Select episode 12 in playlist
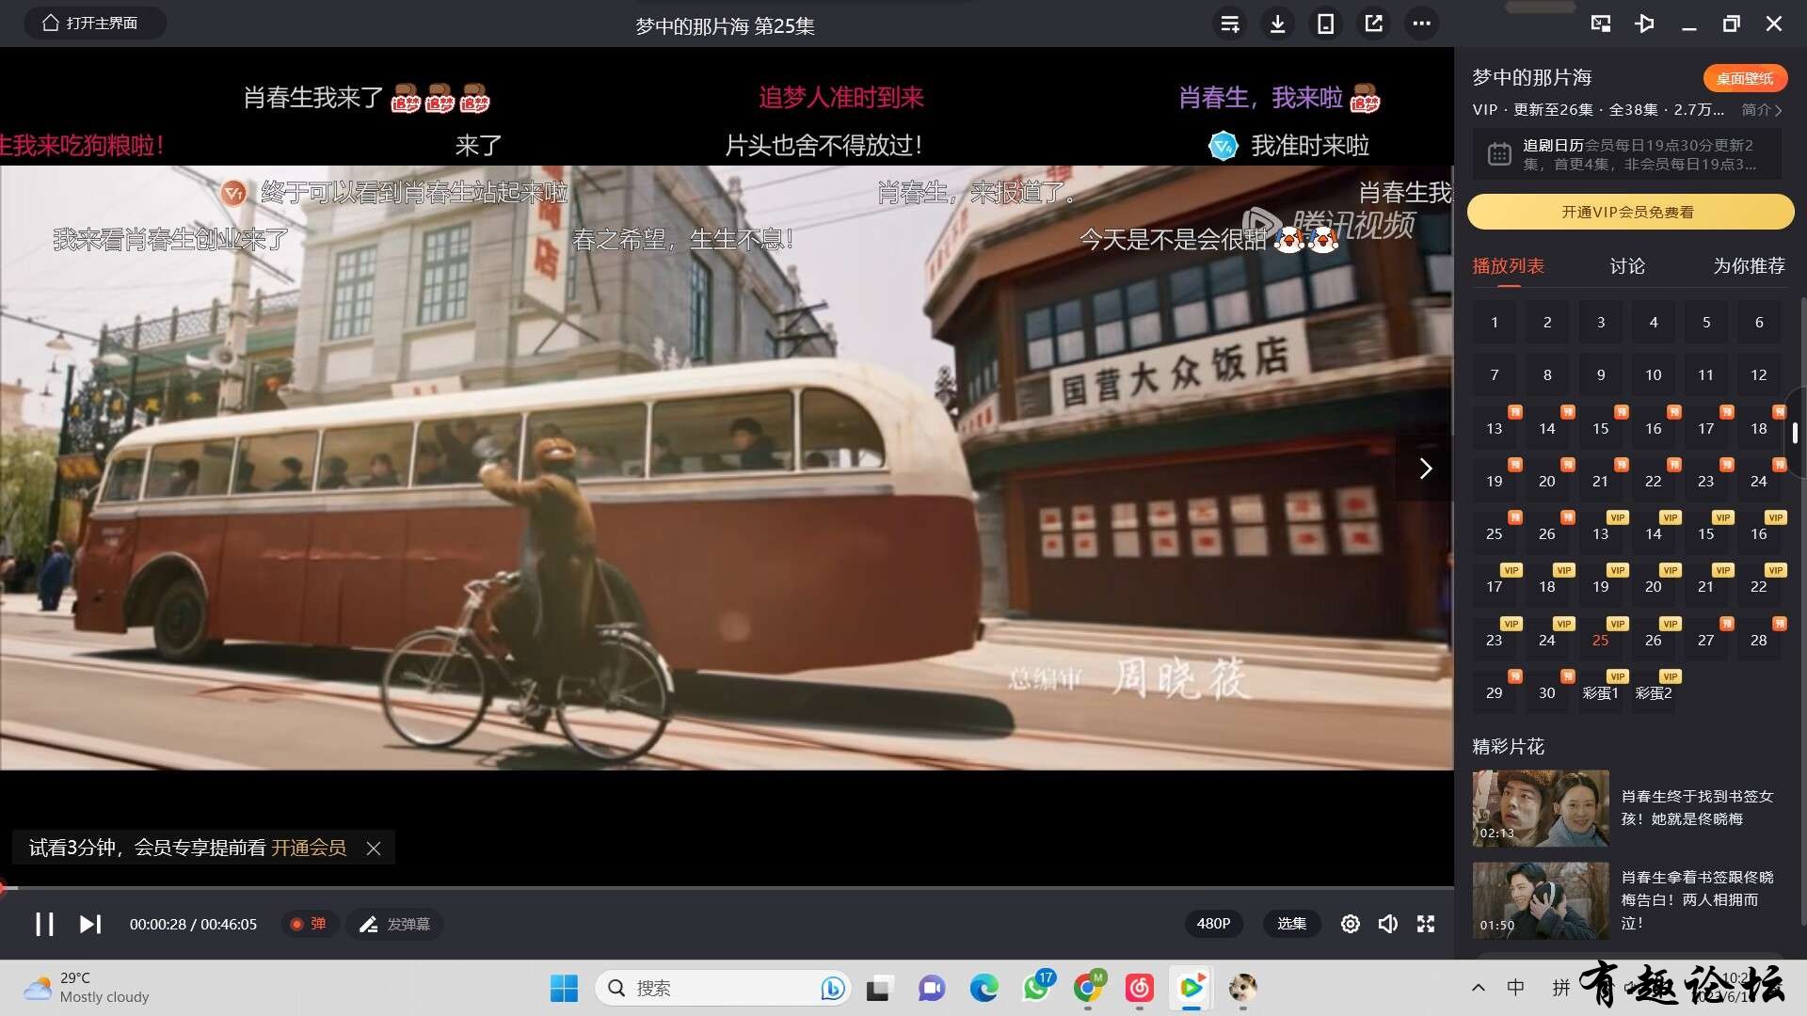This screenshot has height=1016, width=1807. (1759, 374)
